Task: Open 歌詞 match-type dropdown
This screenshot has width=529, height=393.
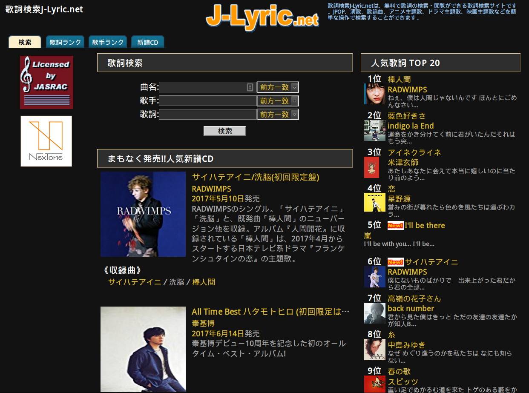Action: 278,115
